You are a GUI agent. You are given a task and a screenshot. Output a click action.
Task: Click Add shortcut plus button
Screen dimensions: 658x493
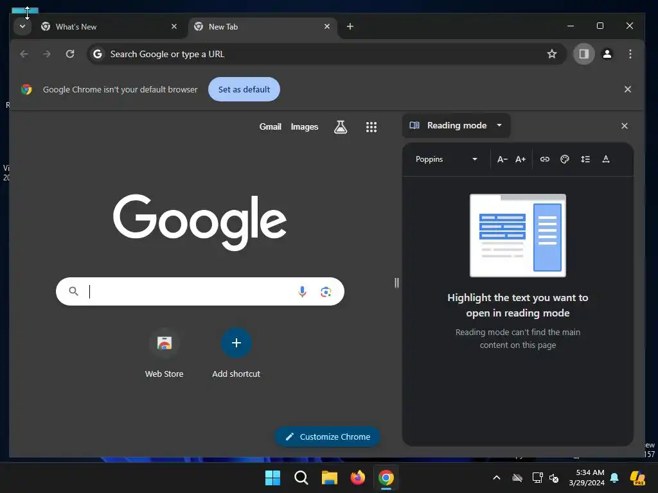tap(236, 343)
